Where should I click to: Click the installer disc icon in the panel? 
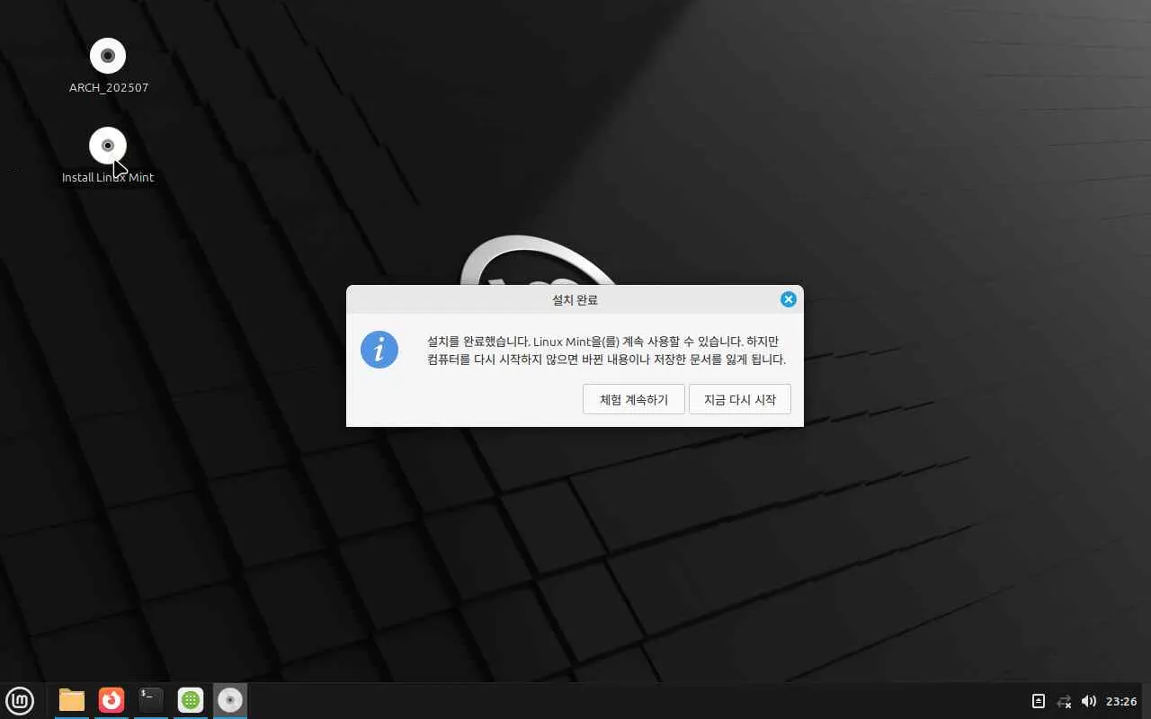click(230, 701)
